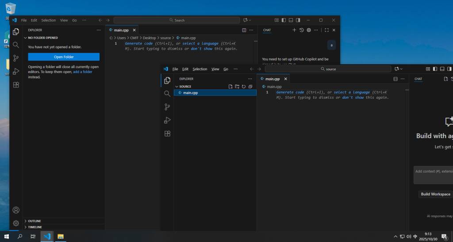This screenshot has height=242, width=453.
Task: Open the Selection menu in the back window
Action: [x=49, y=20]
